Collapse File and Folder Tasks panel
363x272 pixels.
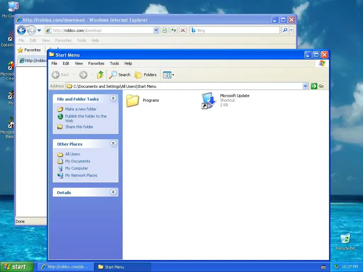tap(113, 98)
